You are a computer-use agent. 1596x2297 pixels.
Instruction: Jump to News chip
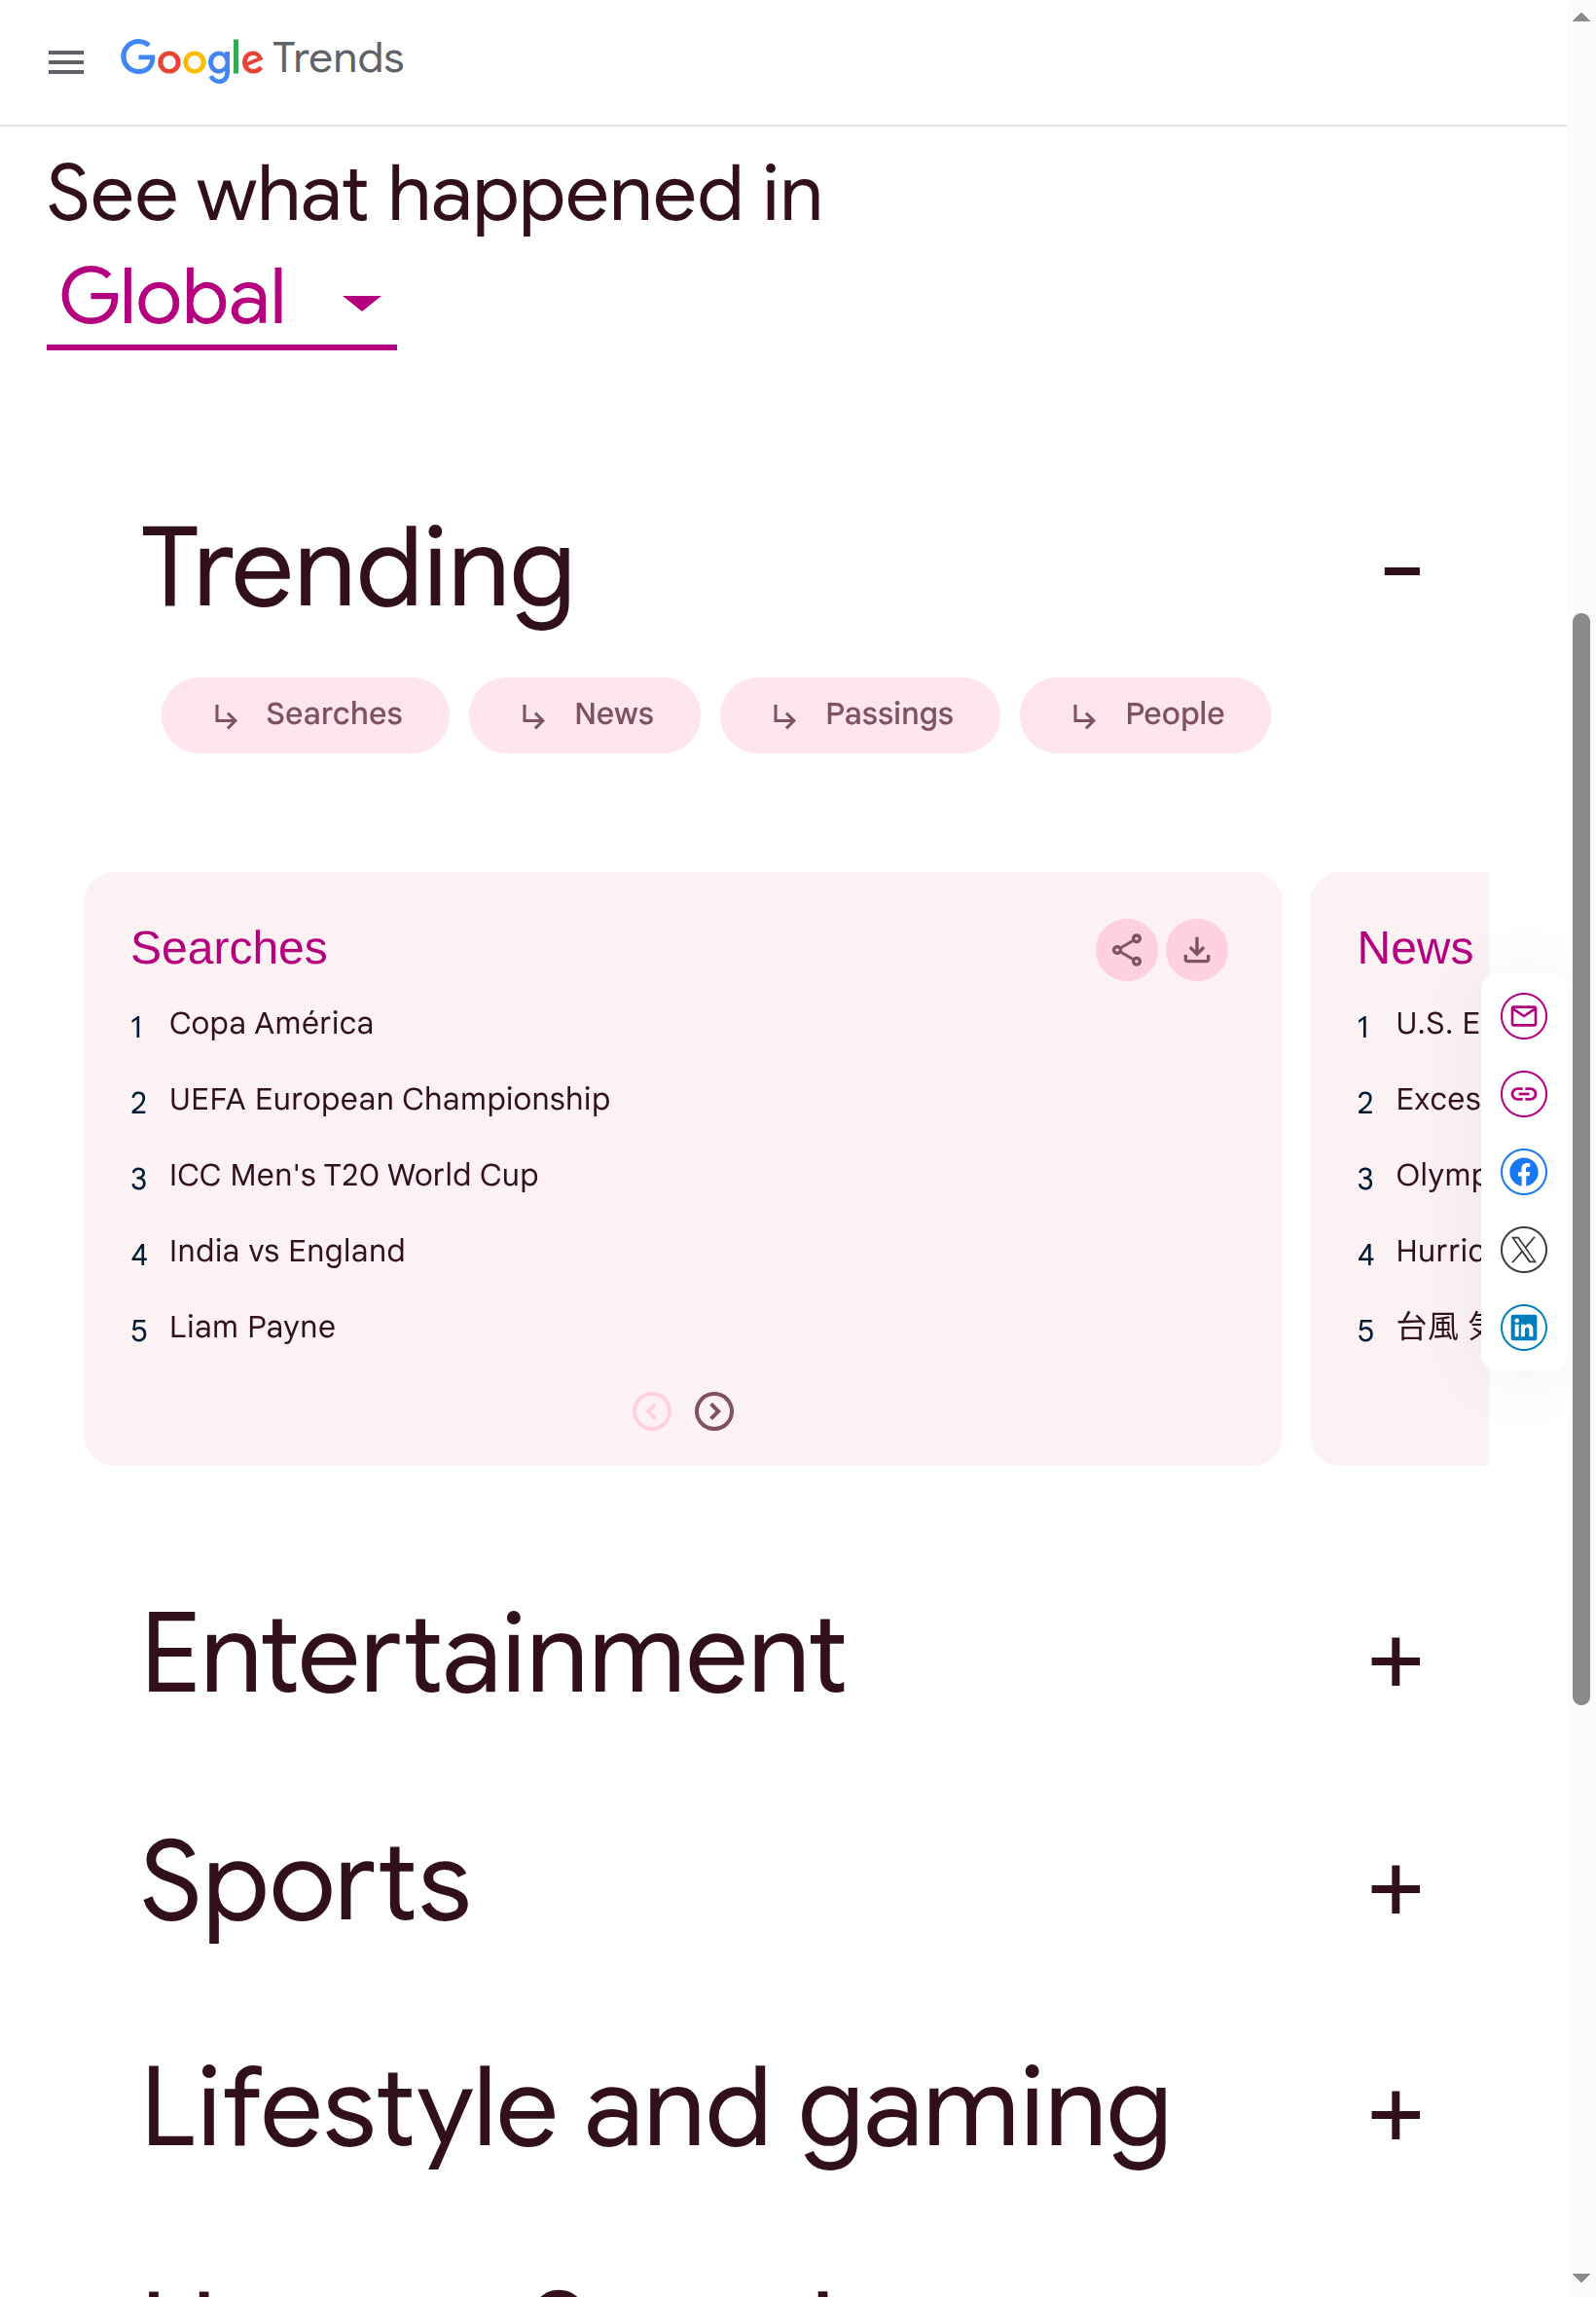(584, 715)
